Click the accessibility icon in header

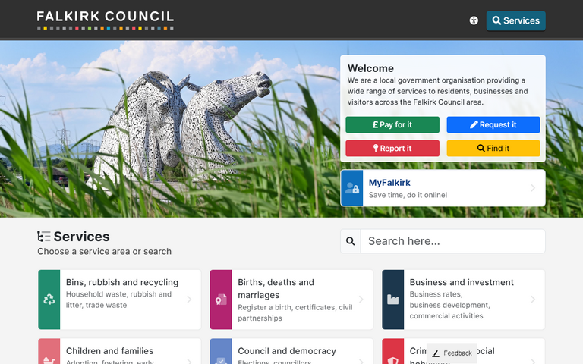click(x=474, y=21)
